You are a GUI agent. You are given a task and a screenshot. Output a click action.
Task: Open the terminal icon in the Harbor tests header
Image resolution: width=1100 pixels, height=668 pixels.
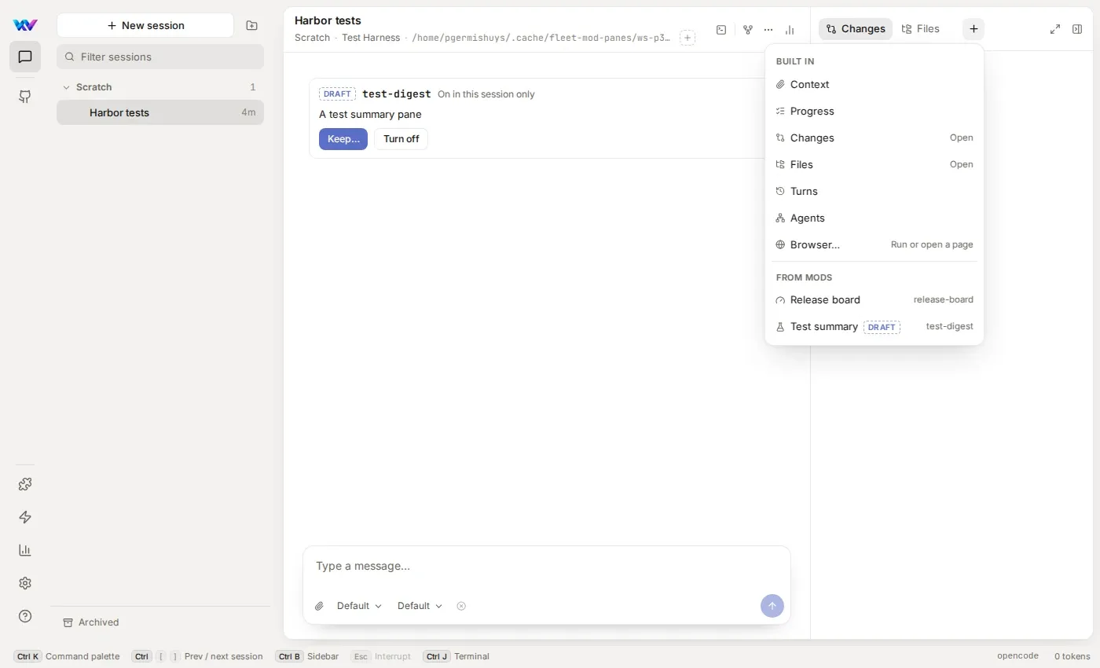pos(721,30)
